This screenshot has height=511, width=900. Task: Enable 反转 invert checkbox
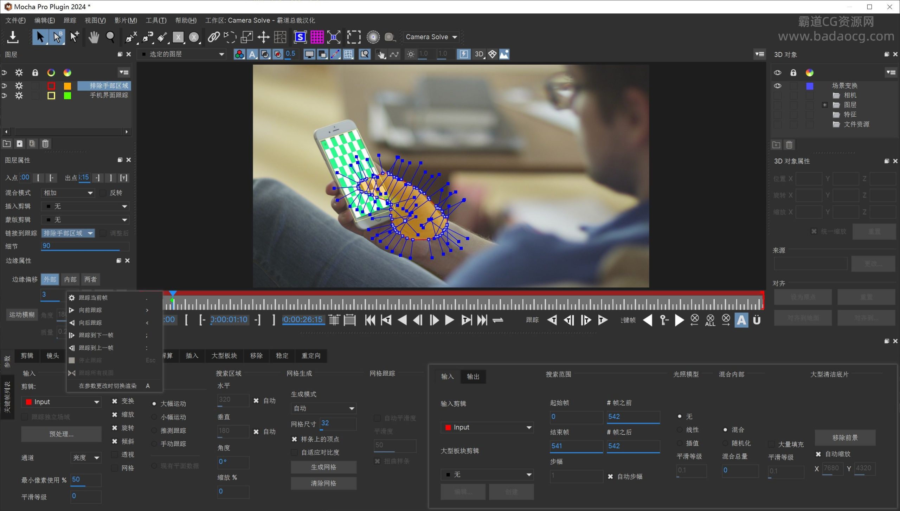click(x=103, y=193)
